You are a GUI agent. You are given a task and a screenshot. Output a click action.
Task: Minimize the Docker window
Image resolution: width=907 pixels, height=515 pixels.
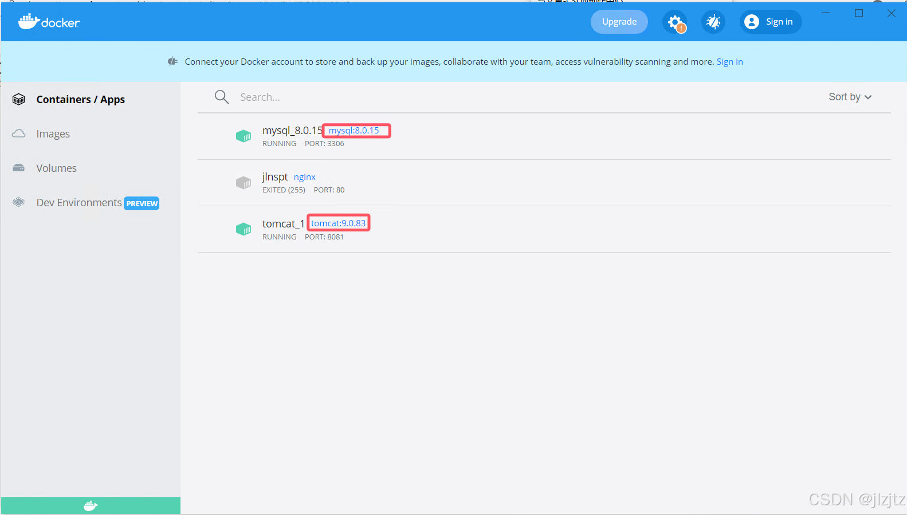coord(826,13)
